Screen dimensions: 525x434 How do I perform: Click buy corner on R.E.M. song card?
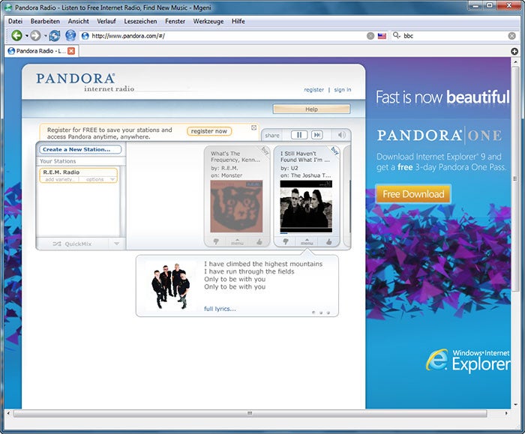pos(265,150)
